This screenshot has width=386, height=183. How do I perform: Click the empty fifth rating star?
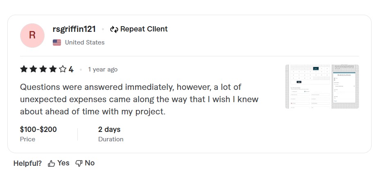point(63,69)
